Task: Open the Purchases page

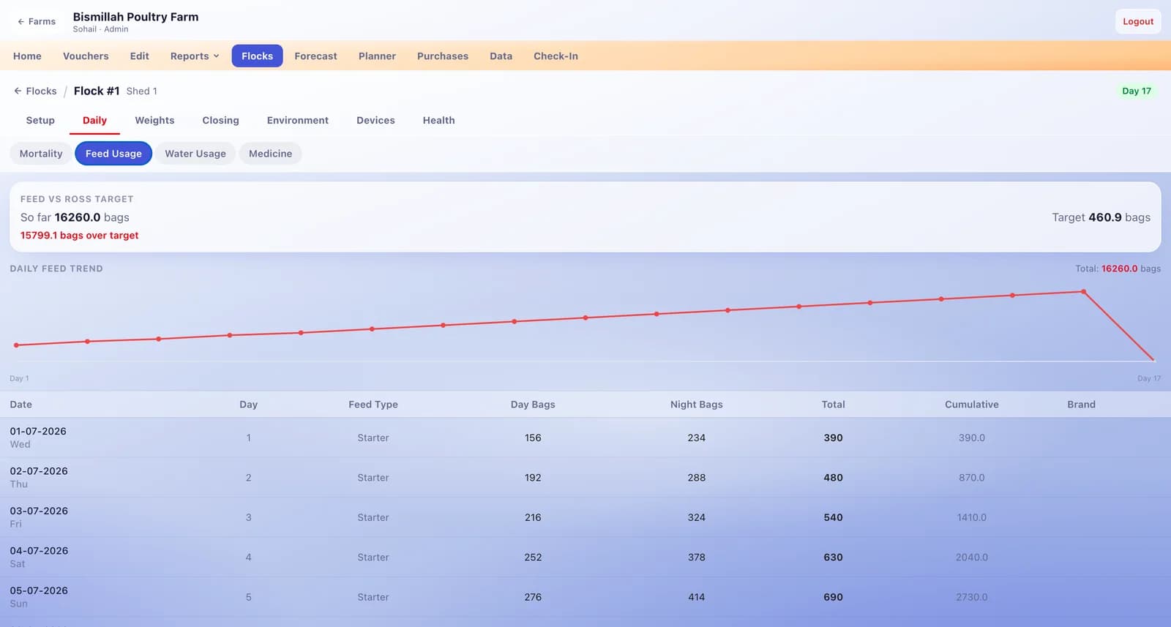Action: click(443, 56)
